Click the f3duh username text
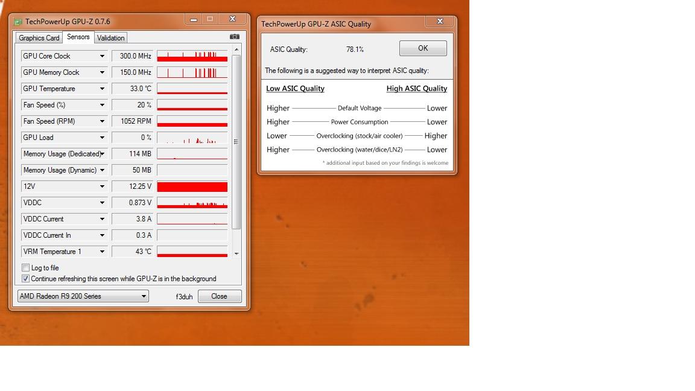The image size is (695, 391). pos(184,297)
